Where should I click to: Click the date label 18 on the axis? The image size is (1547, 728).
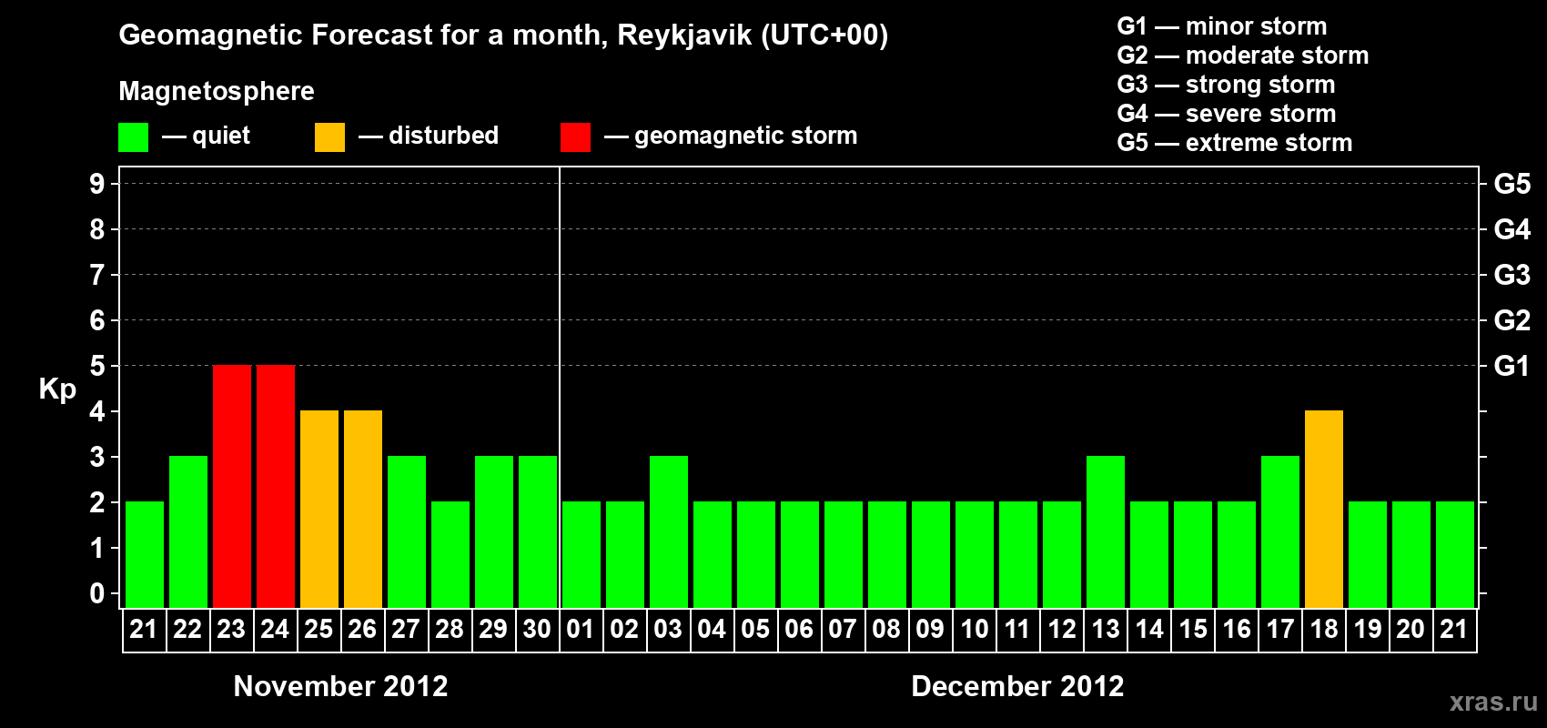(x=1323, y=629)
